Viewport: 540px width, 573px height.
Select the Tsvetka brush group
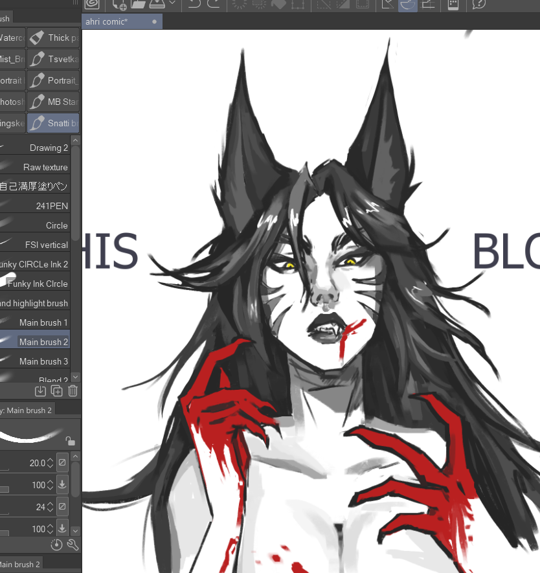(53, 59)
